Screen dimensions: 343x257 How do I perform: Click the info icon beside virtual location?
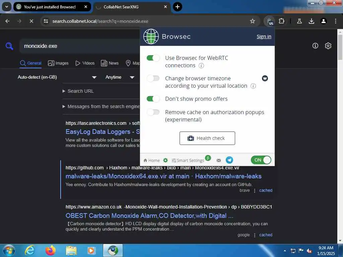pos(253,86)
